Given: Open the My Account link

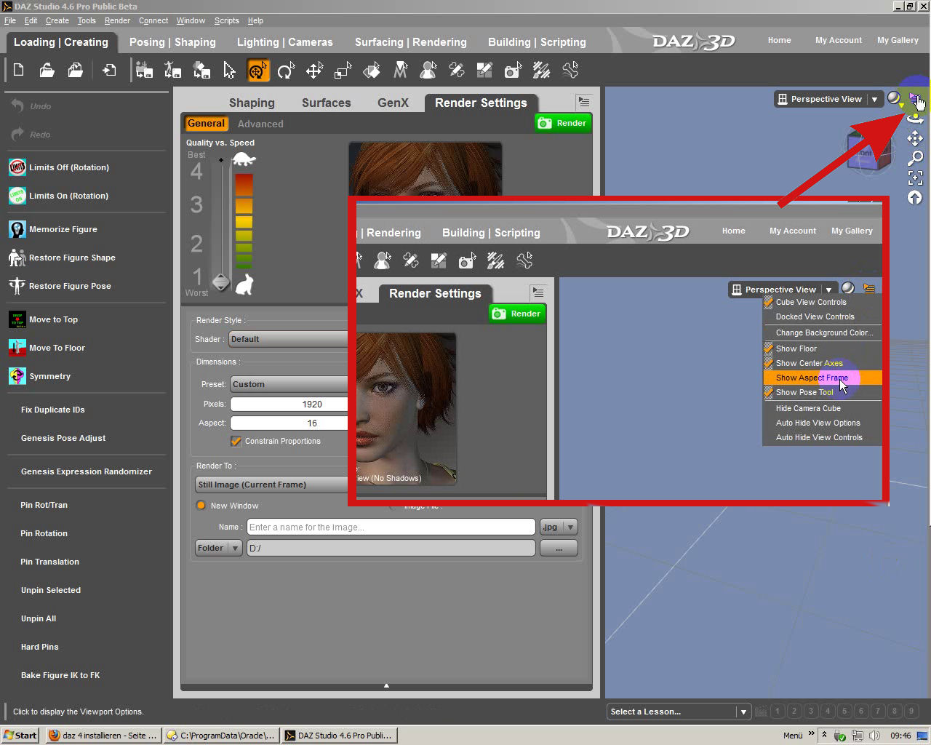Looking at the screenshot, I should (x=839, y=40).
